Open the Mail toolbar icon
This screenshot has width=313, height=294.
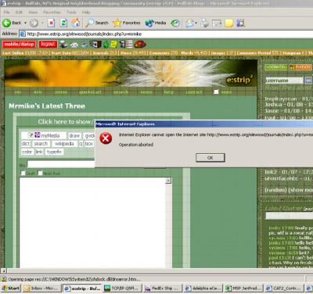191,23
